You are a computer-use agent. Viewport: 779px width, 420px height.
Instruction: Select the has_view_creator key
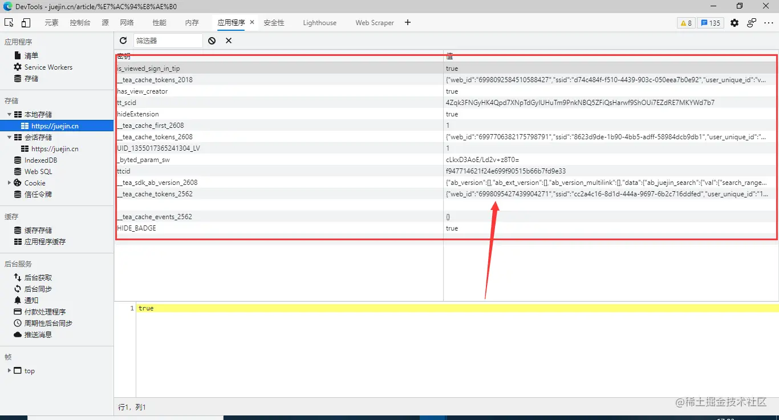coord(142,91)
